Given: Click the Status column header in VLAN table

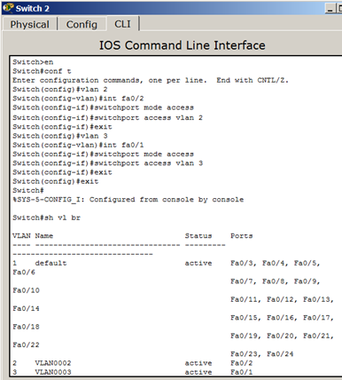Looking at the screenshot, I should (198, 236).
